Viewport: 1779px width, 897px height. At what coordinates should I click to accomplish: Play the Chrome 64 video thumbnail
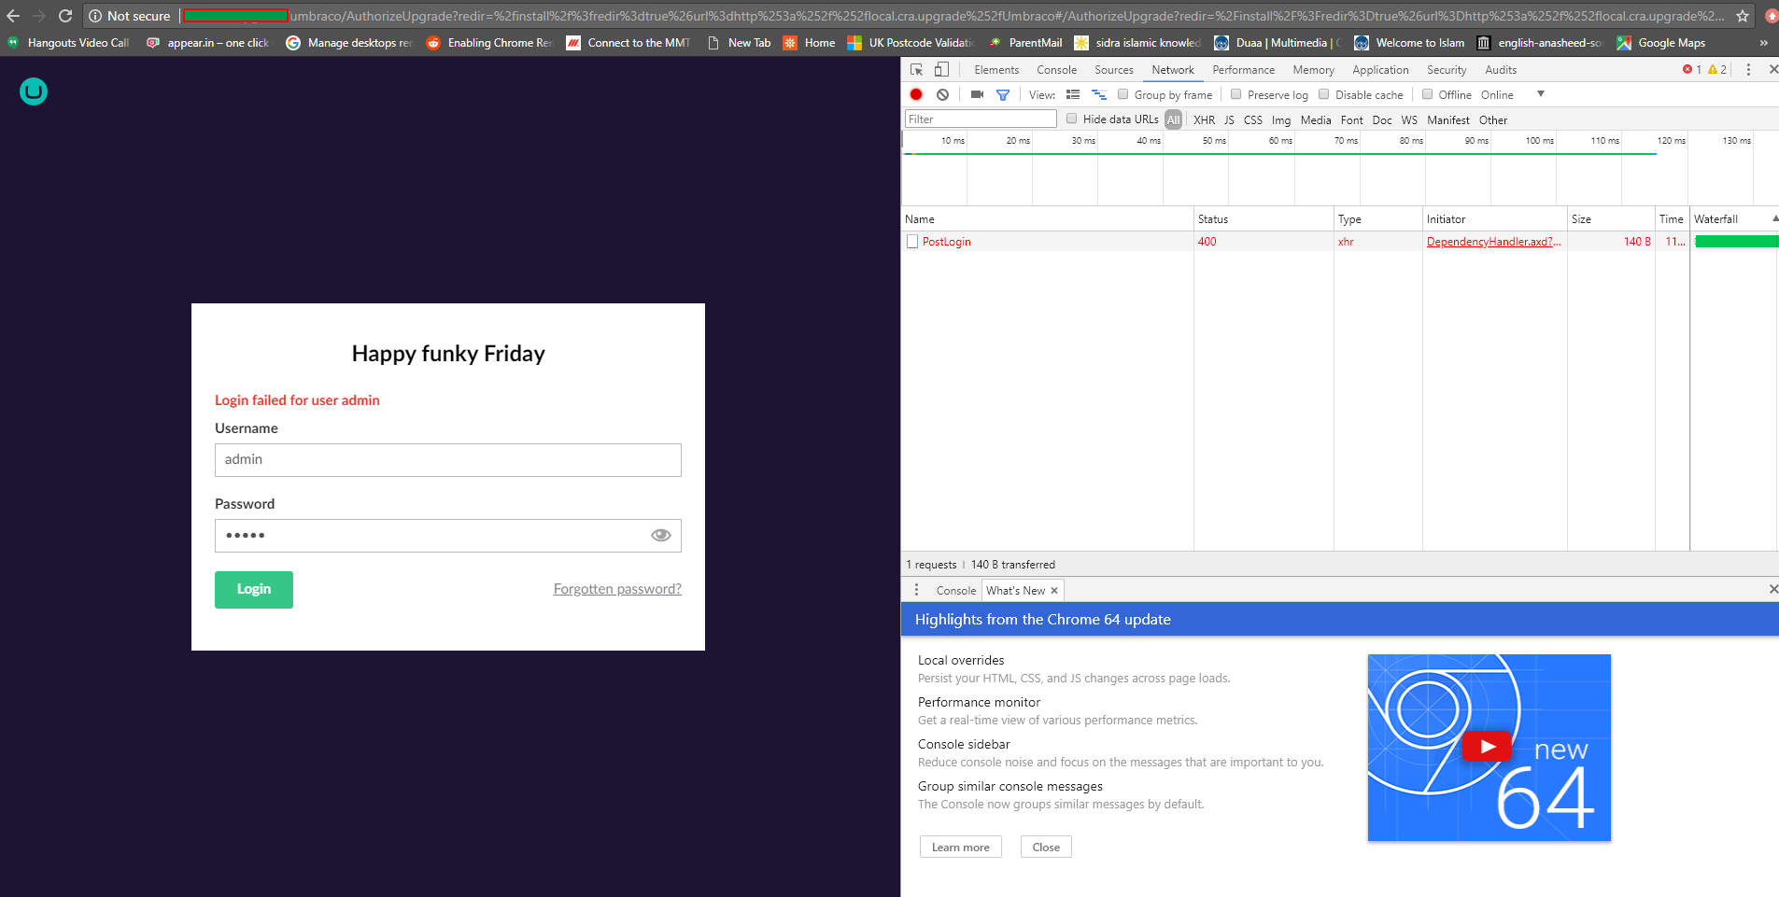tap(1488, 747)
